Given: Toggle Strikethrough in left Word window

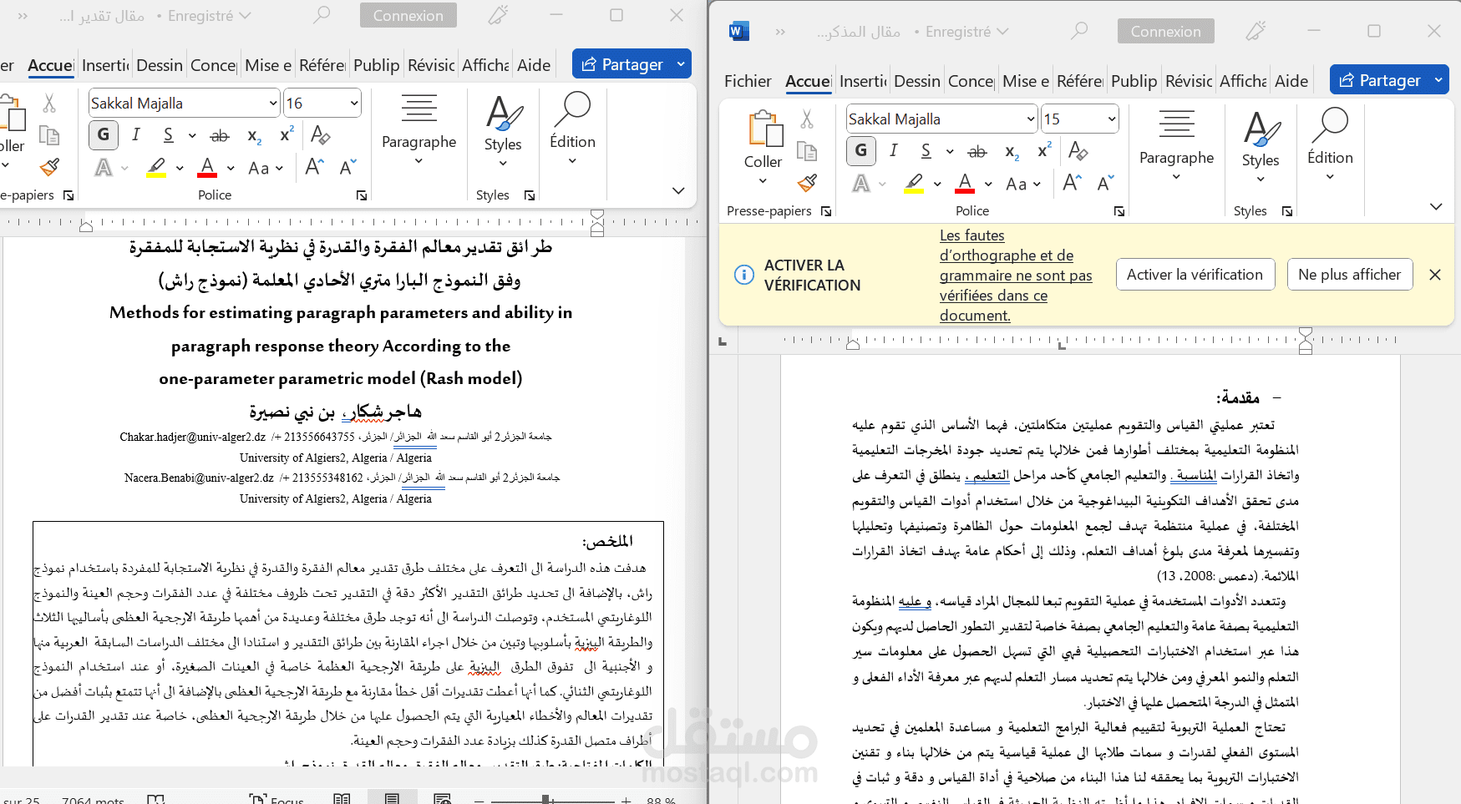Looking at the screenshot, I should point(220,135).
